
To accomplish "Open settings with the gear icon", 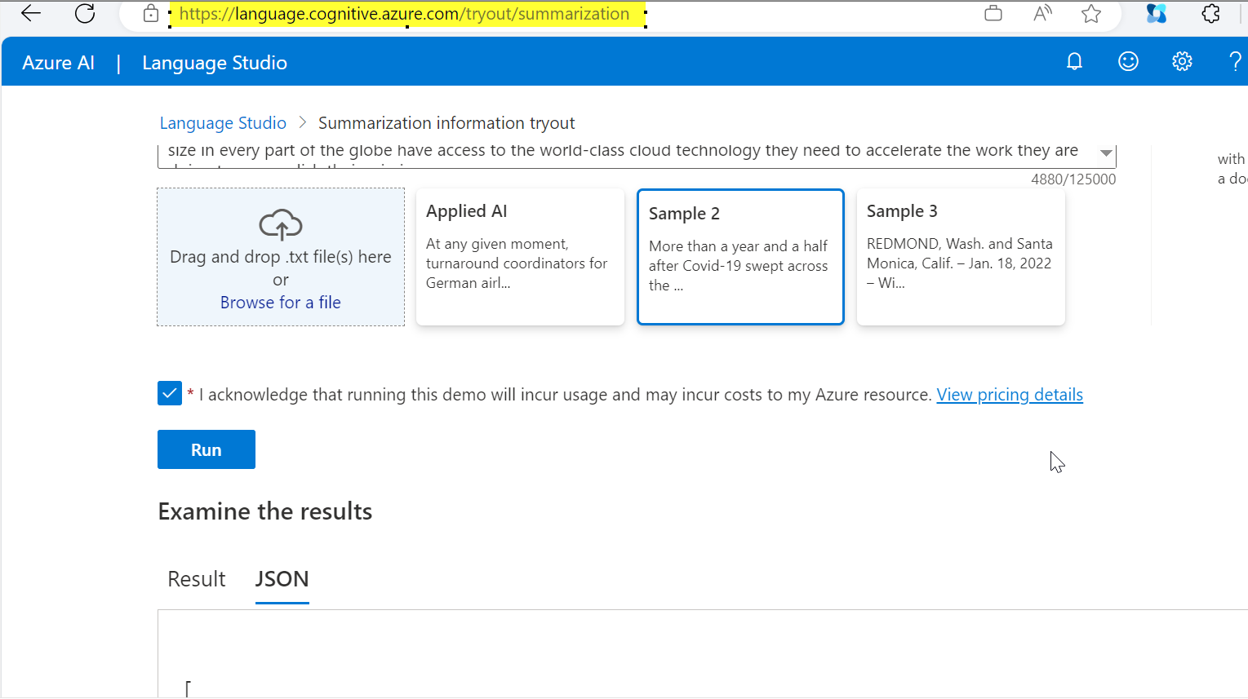I will 1182,61.
